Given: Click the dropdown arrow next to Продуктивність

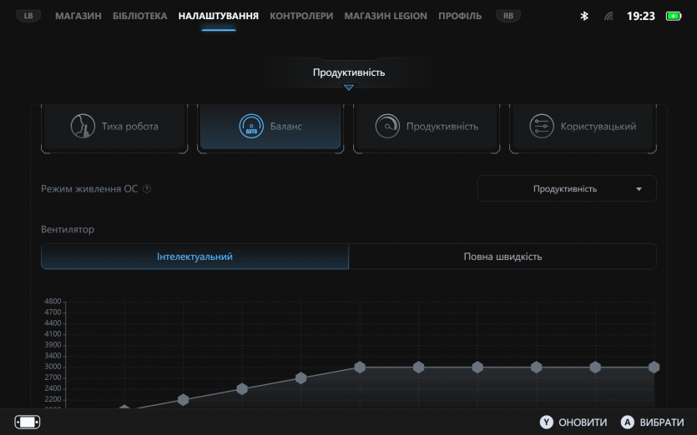Looking at the screenshot, I should (x=639, y=189).
